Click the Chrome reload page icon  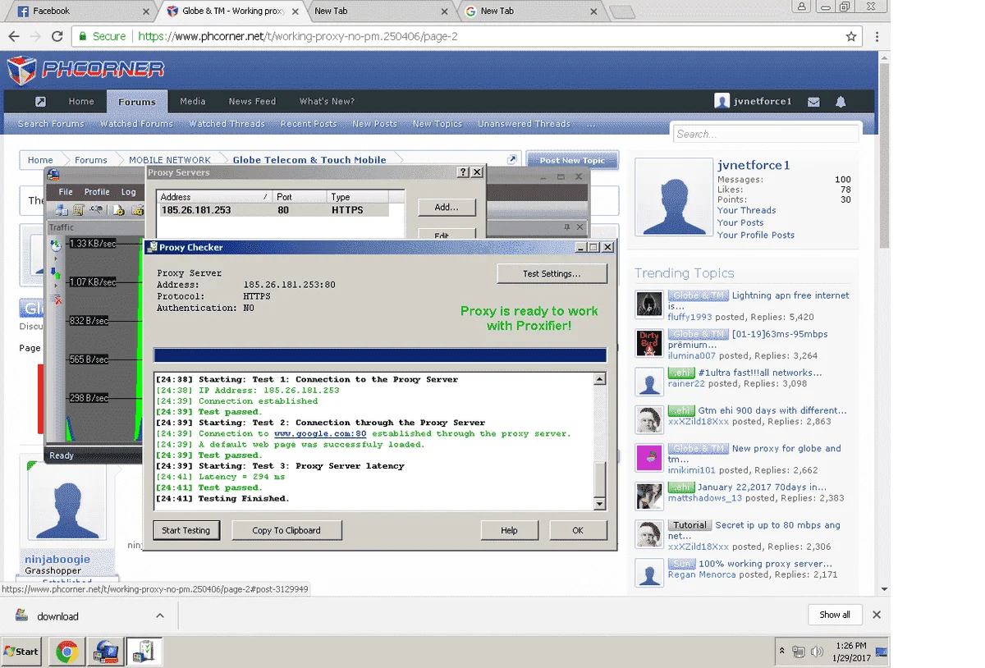tap(57, 37)
